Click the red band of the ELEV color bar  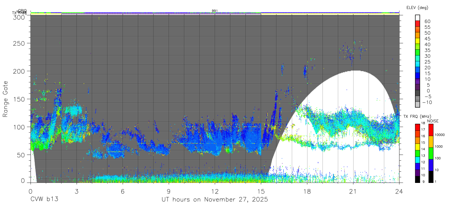pos(418,24)
